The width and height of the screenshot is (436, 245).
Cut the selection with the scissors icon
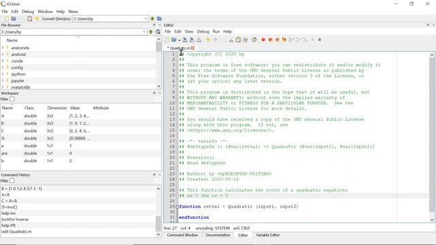[231, 39]
